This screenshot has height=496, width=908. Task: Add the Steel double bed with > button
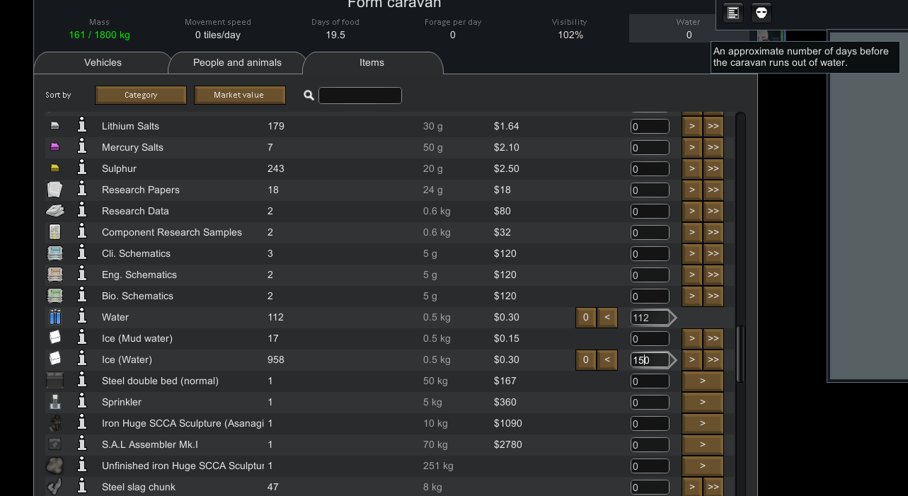702,381
